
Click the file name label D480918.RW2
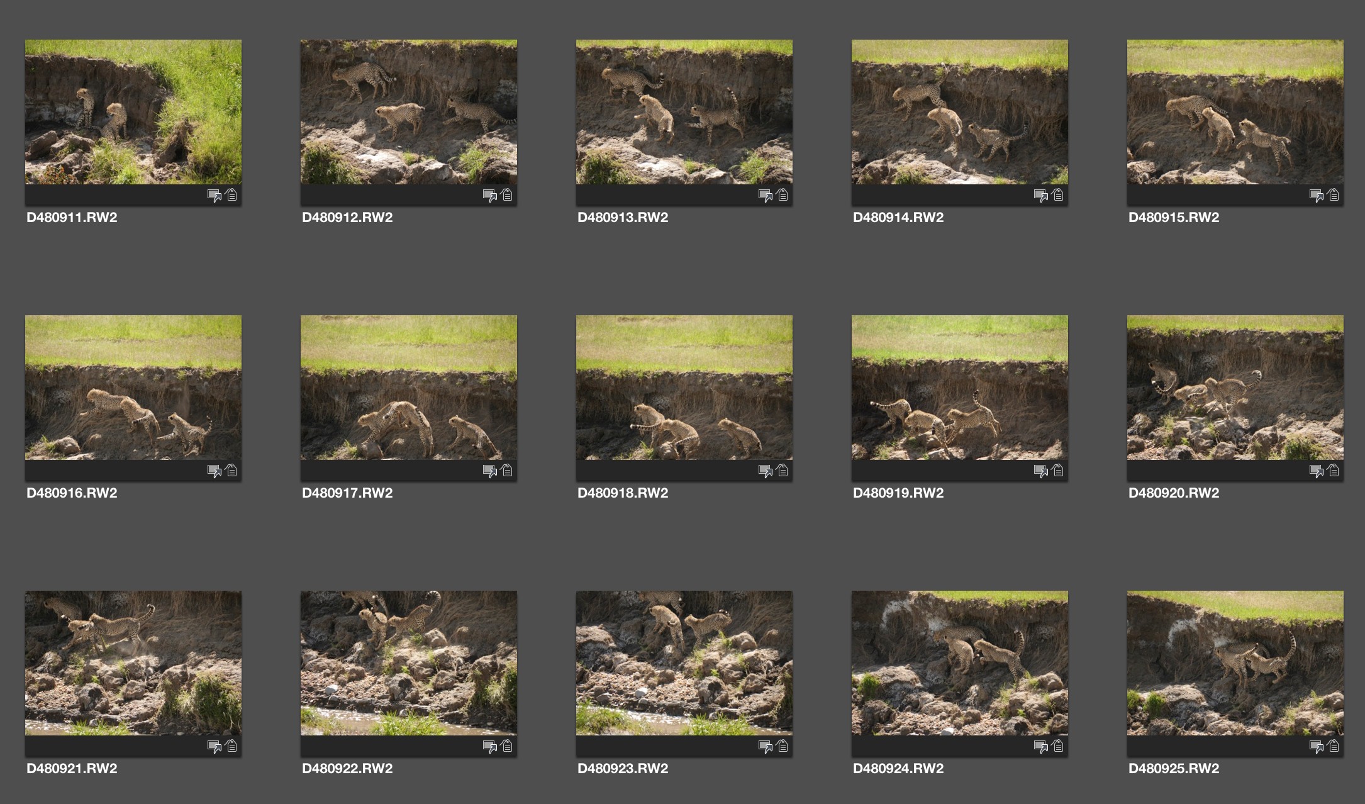tap(623, 493)
